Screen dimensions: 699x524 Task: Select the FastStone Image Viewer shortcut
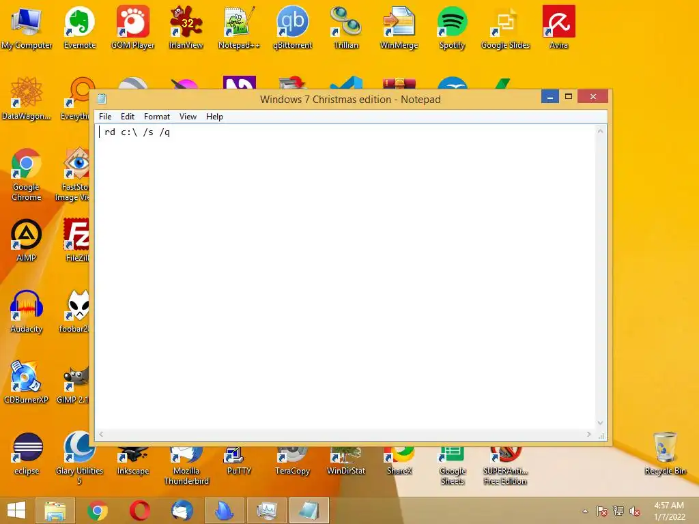pos(74,175)
